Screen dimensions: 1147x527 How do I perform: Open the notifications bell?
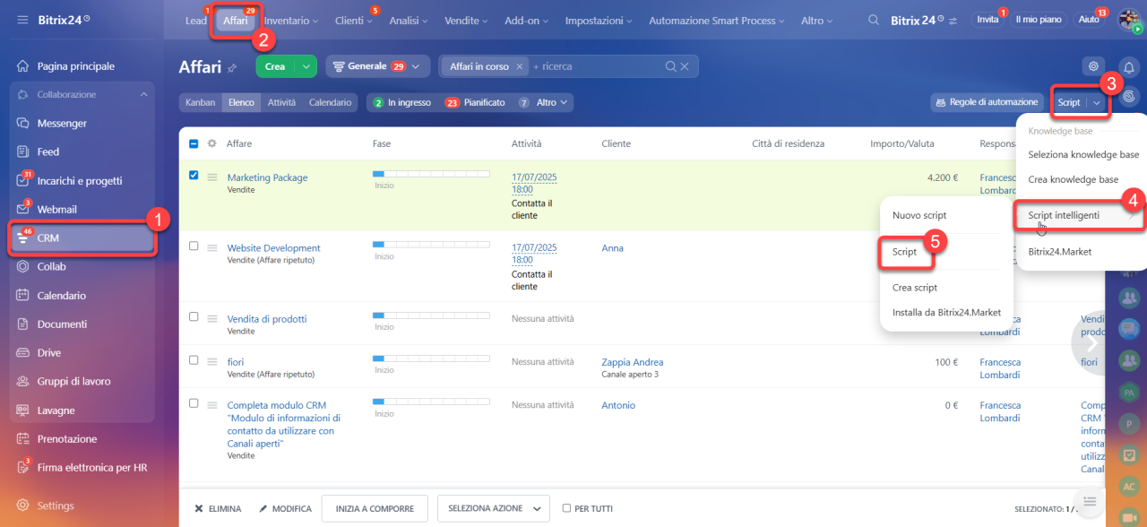pyautogui.click(x=1129, y=66)
